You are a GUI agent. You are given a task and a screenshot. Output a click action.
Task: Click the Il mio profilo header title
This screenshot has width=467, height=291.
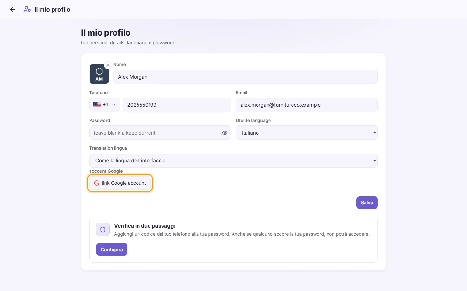click(x=53, y=10)
